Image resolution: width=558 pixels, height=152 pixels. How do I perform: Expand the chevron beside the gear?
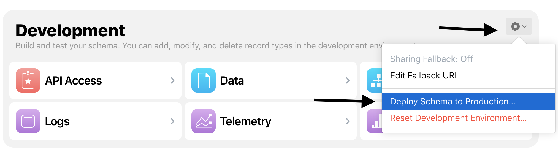coord(524,27)
